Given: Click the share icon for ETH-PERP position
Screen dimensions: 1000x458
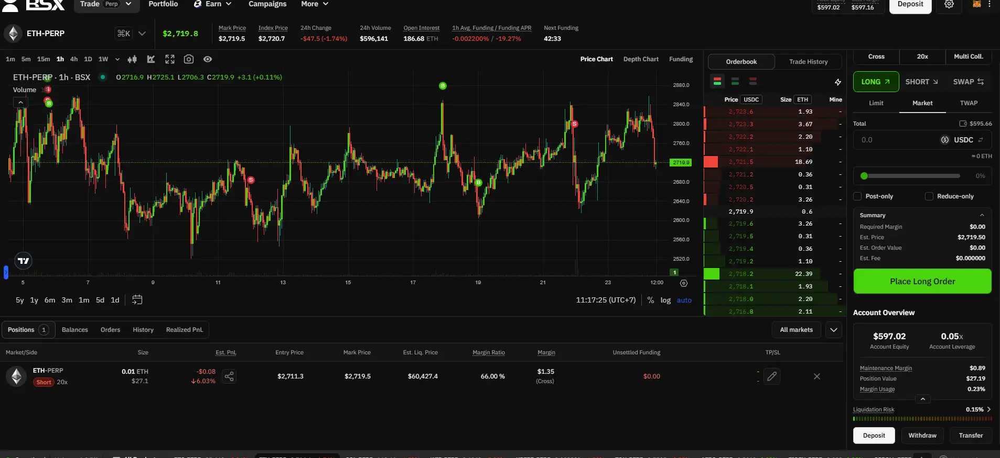Looking at the screenshot, I should [x=229, y=376].
